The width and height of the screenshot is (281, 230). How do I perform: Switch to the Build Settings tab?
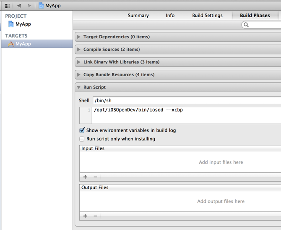pos(207,16)
